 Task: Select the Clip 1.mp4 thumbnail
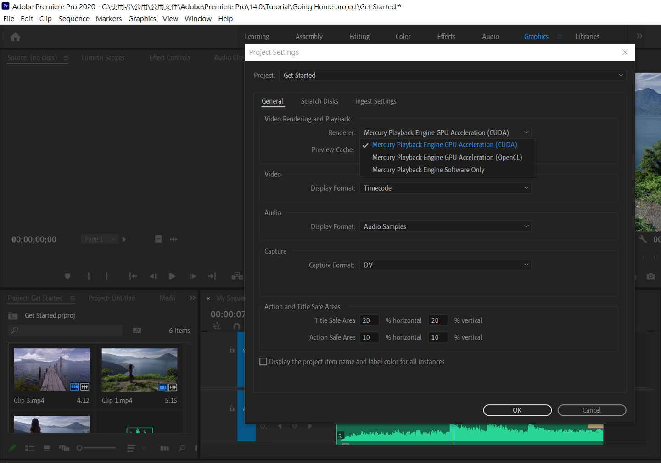[140, 370]
